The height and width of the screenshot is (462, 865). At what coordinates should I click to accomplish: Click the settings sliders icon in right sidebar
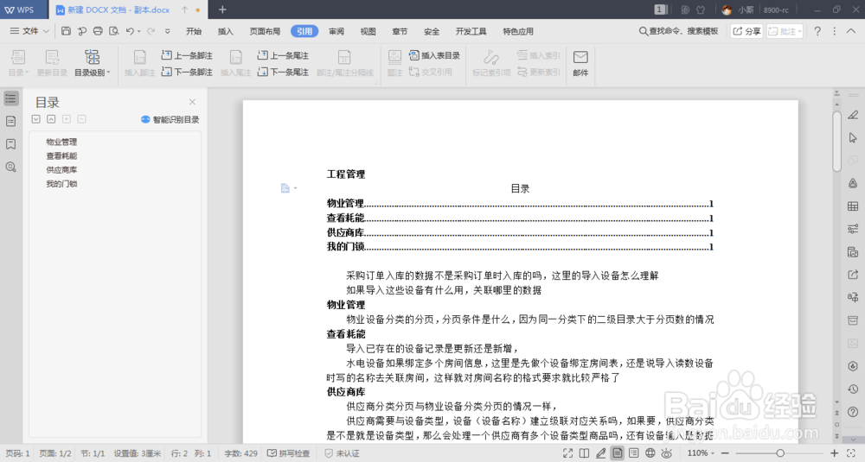853,229
